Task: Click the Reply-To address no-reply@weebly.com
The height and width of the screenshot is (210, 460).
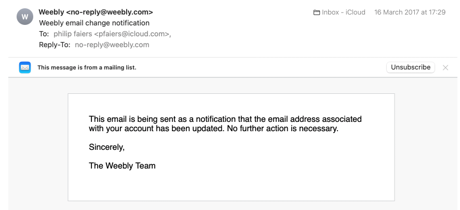Action: (112, 45)
